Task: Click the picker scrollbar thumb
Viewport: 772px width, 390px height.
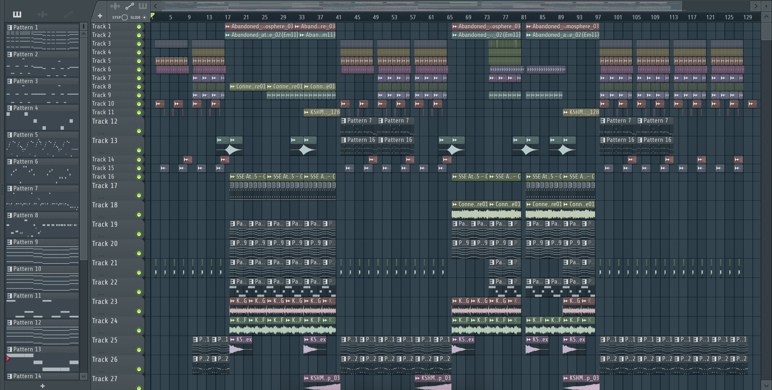Action: pyautogui.click(x=84, y=148)
